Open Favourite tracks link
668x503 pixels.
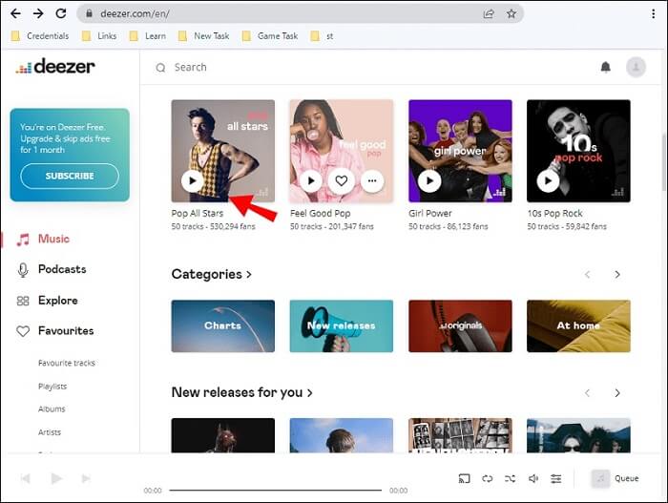[67, 363]
